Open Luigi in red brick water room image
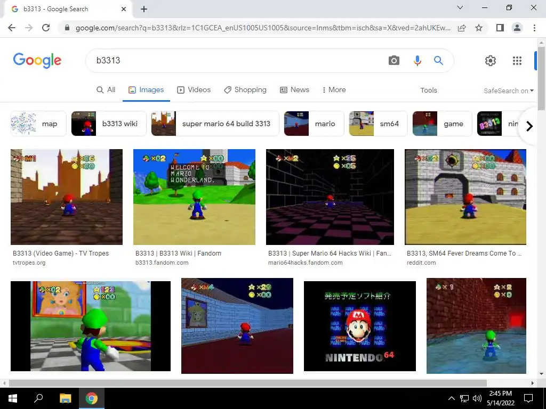Image resolution: width=546 pixels, height=409 pixels. coord(476,326)
